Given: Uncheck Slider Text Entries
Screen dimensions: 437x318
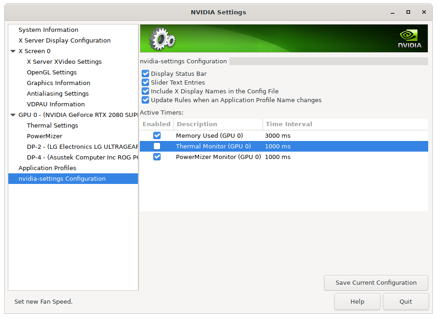Looking at the screenshot, I should [x=145, y=82].
